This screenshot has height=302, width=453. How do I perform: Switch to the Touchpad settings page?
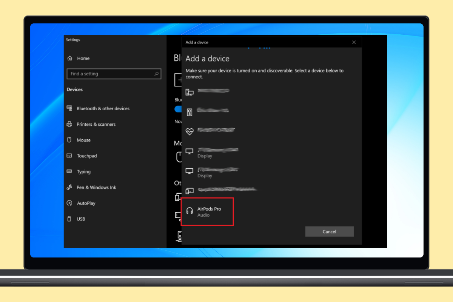click(82, 156)
